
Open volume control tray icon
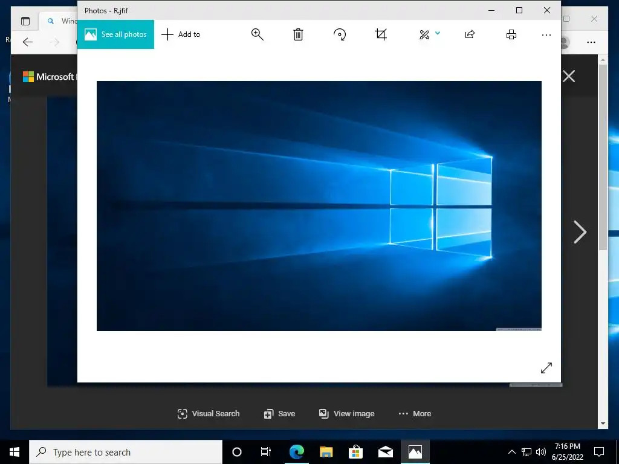(x=541, y=452)
